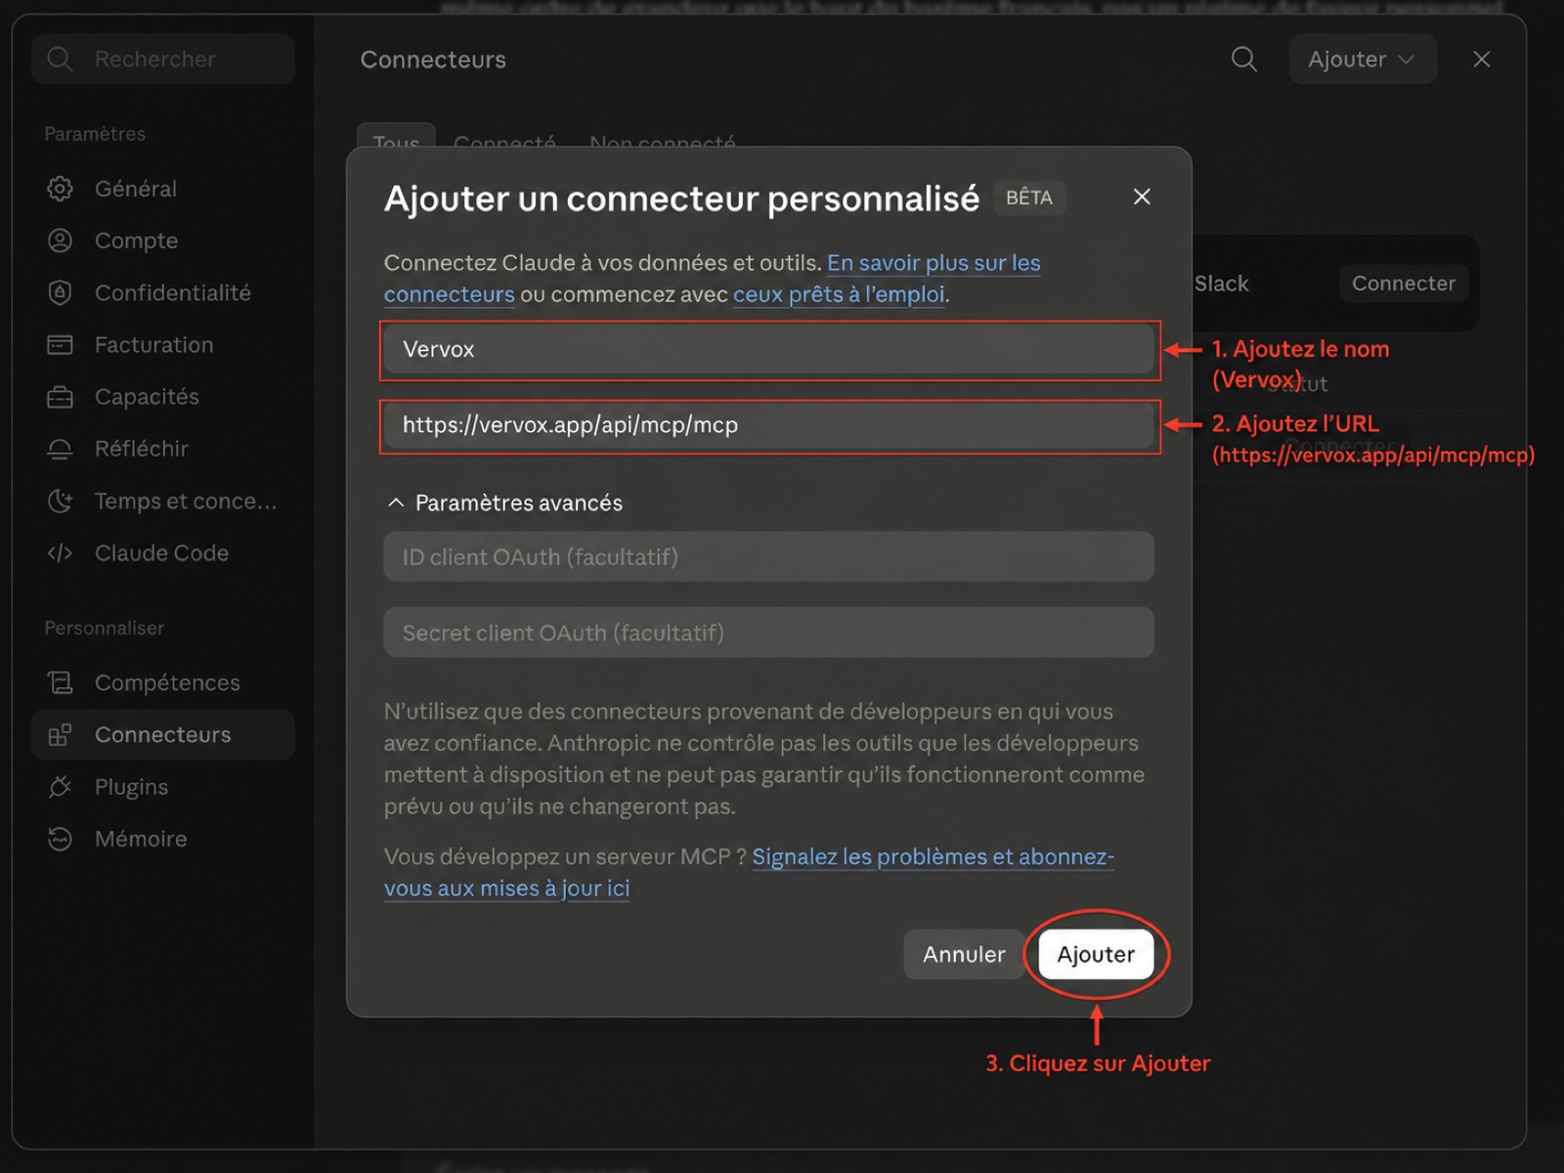Collapse the Paramètres avancés section
This screenshot has width=1564, height=1173.
pos(504,502)
